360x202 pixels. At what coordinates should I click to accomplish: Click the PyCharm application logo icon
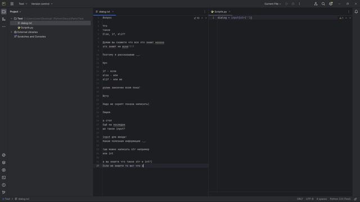click(x=4, y=4)
